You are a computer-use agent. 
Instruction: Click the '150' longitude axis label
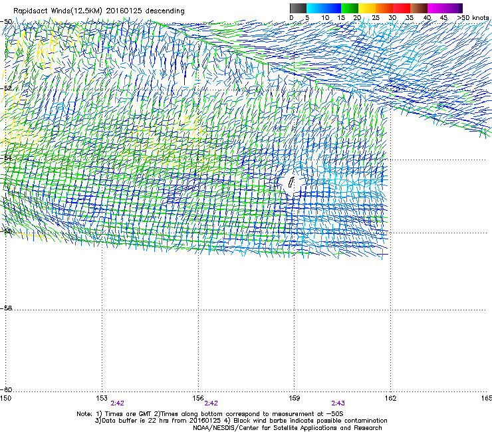point(5,398)
